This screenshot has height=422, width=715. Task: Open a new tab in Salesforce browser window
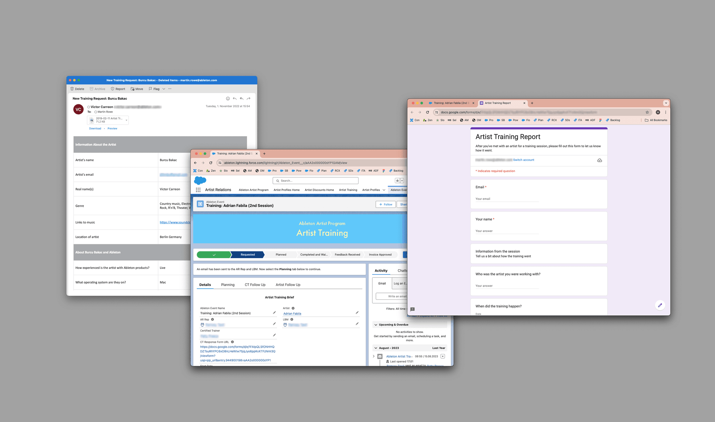click(x=264, y=153)
